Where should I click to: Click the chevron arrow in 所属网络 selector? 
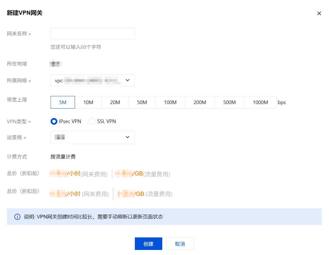coord(128,80)
